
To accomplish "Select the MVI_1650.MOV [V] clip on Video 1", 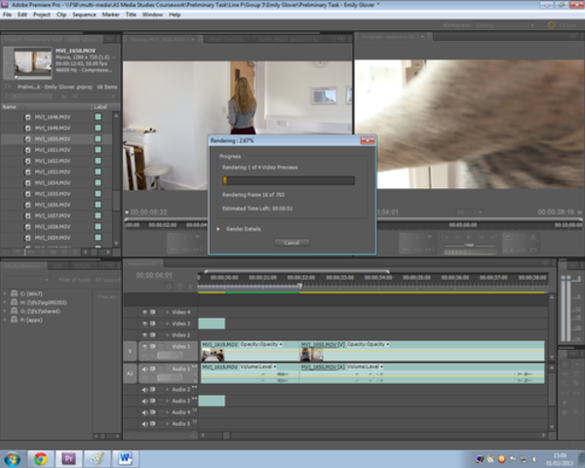I will point(422,351).
